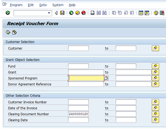Click the green Back arrow icon
The image size is (166, 133).
click(71, 13)
